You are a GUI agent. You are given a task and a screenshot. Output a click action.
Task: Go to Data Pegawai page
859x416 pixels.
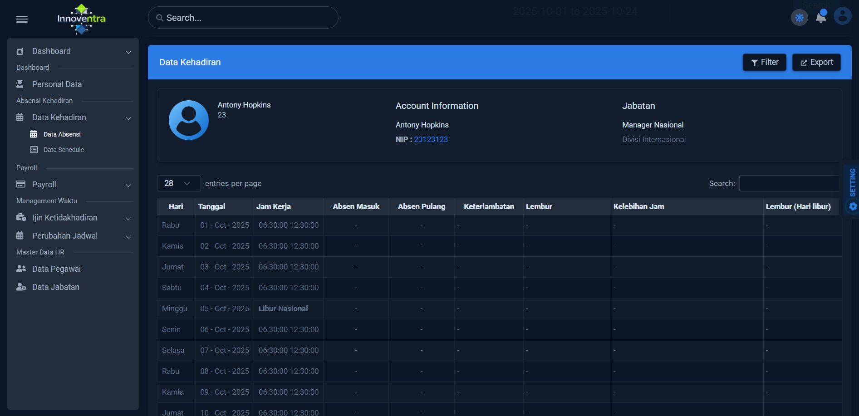point(56,269)
